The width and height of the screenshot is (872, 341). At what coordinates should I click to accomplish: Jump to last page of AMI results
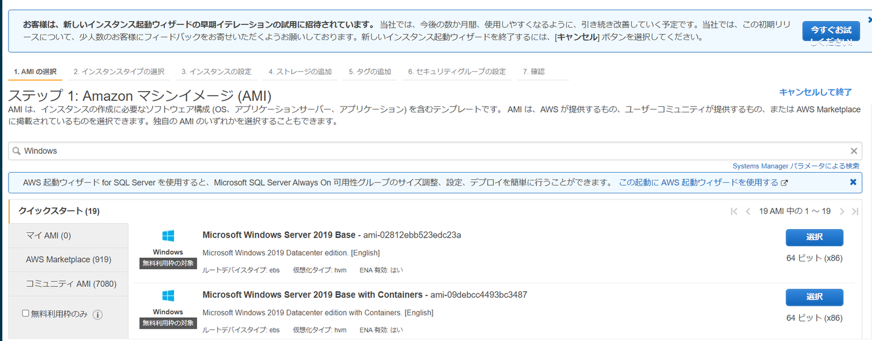[x=855, y=212]
